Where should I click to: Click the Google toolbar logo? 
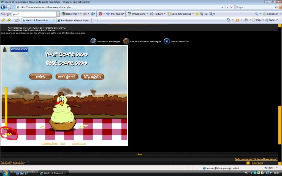pyautogui.click(x=6, y=14)
